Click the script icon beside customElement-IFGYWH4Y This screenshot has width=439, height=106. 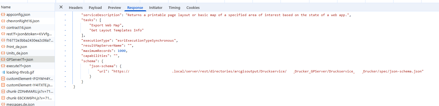pyautogui.click(x=3, y=79)
